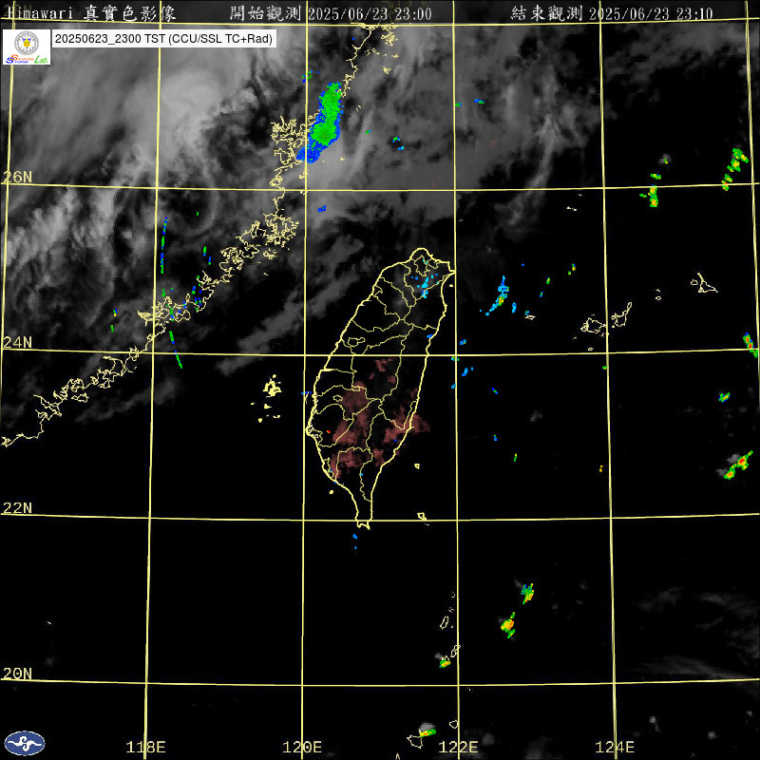Click the 26N latitude label
The height and width of the screenshot is (760, 760).
pyautogui.click(x=17, y=177)
